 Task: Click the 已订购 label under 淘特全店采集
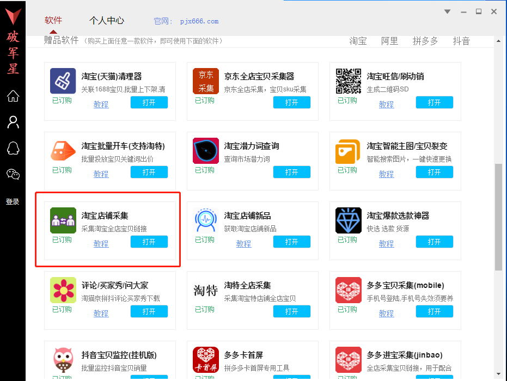coord(205,309)
